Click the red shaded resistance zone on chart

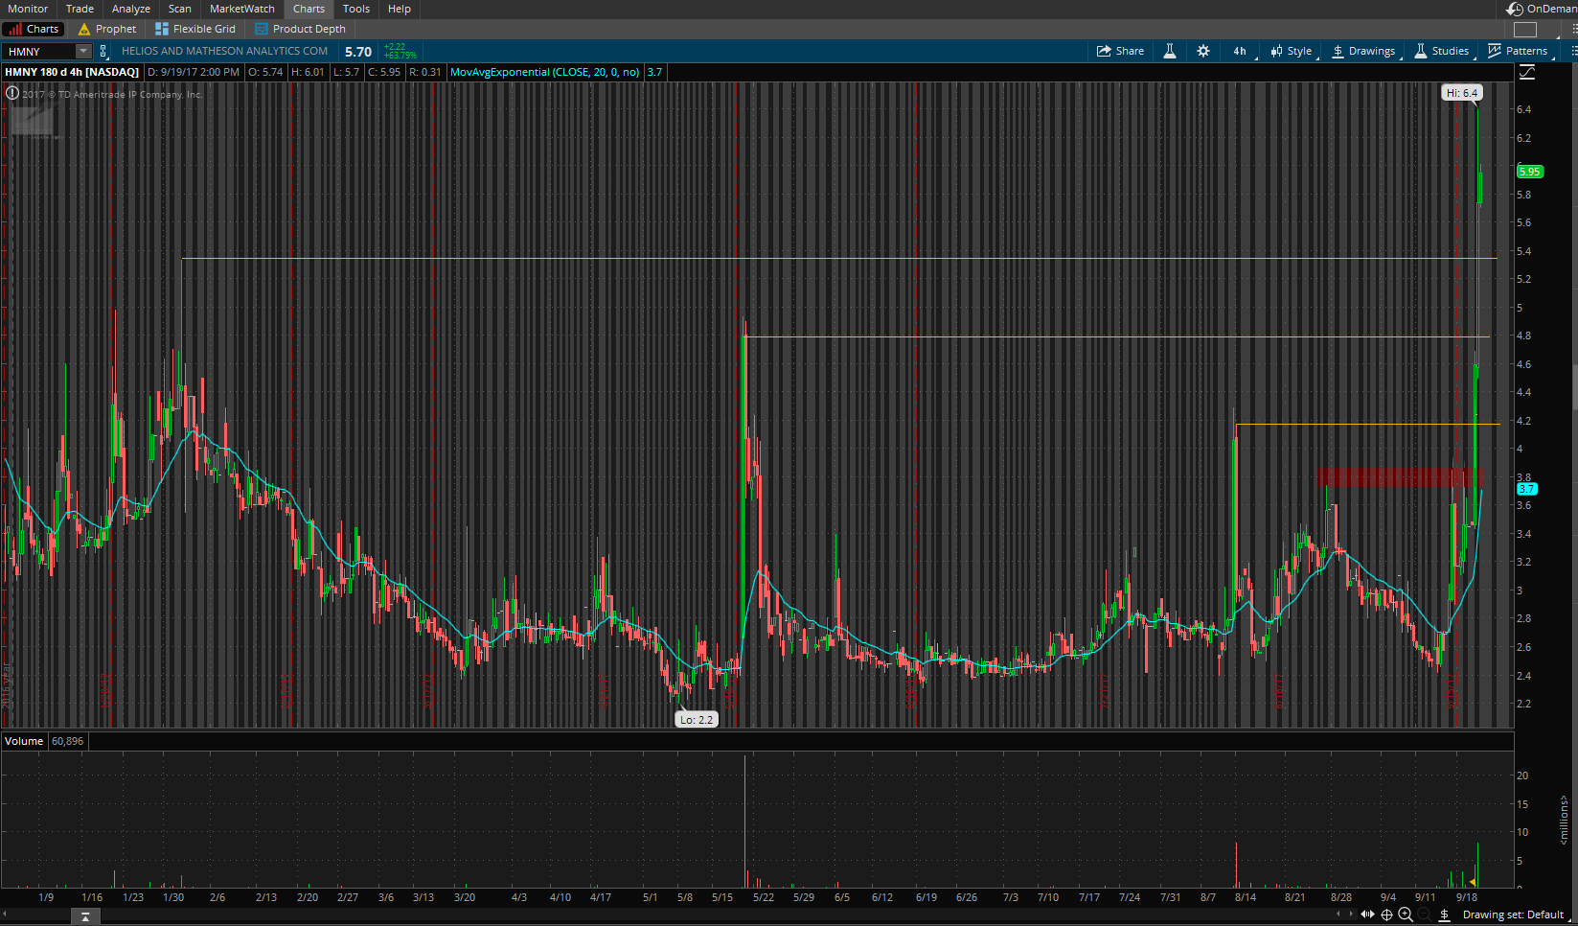1394,476
